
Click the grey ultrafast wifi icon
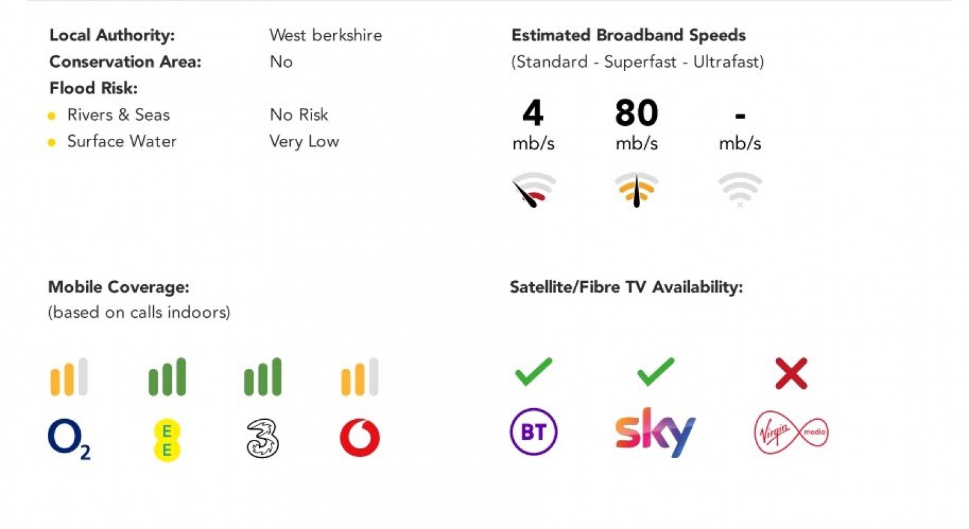(x=740, y=189)
